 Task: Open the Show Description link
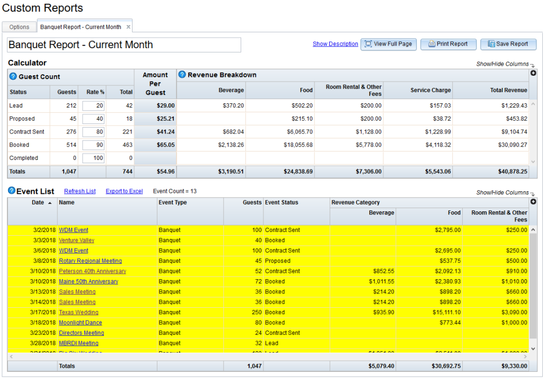click(335, 44)
